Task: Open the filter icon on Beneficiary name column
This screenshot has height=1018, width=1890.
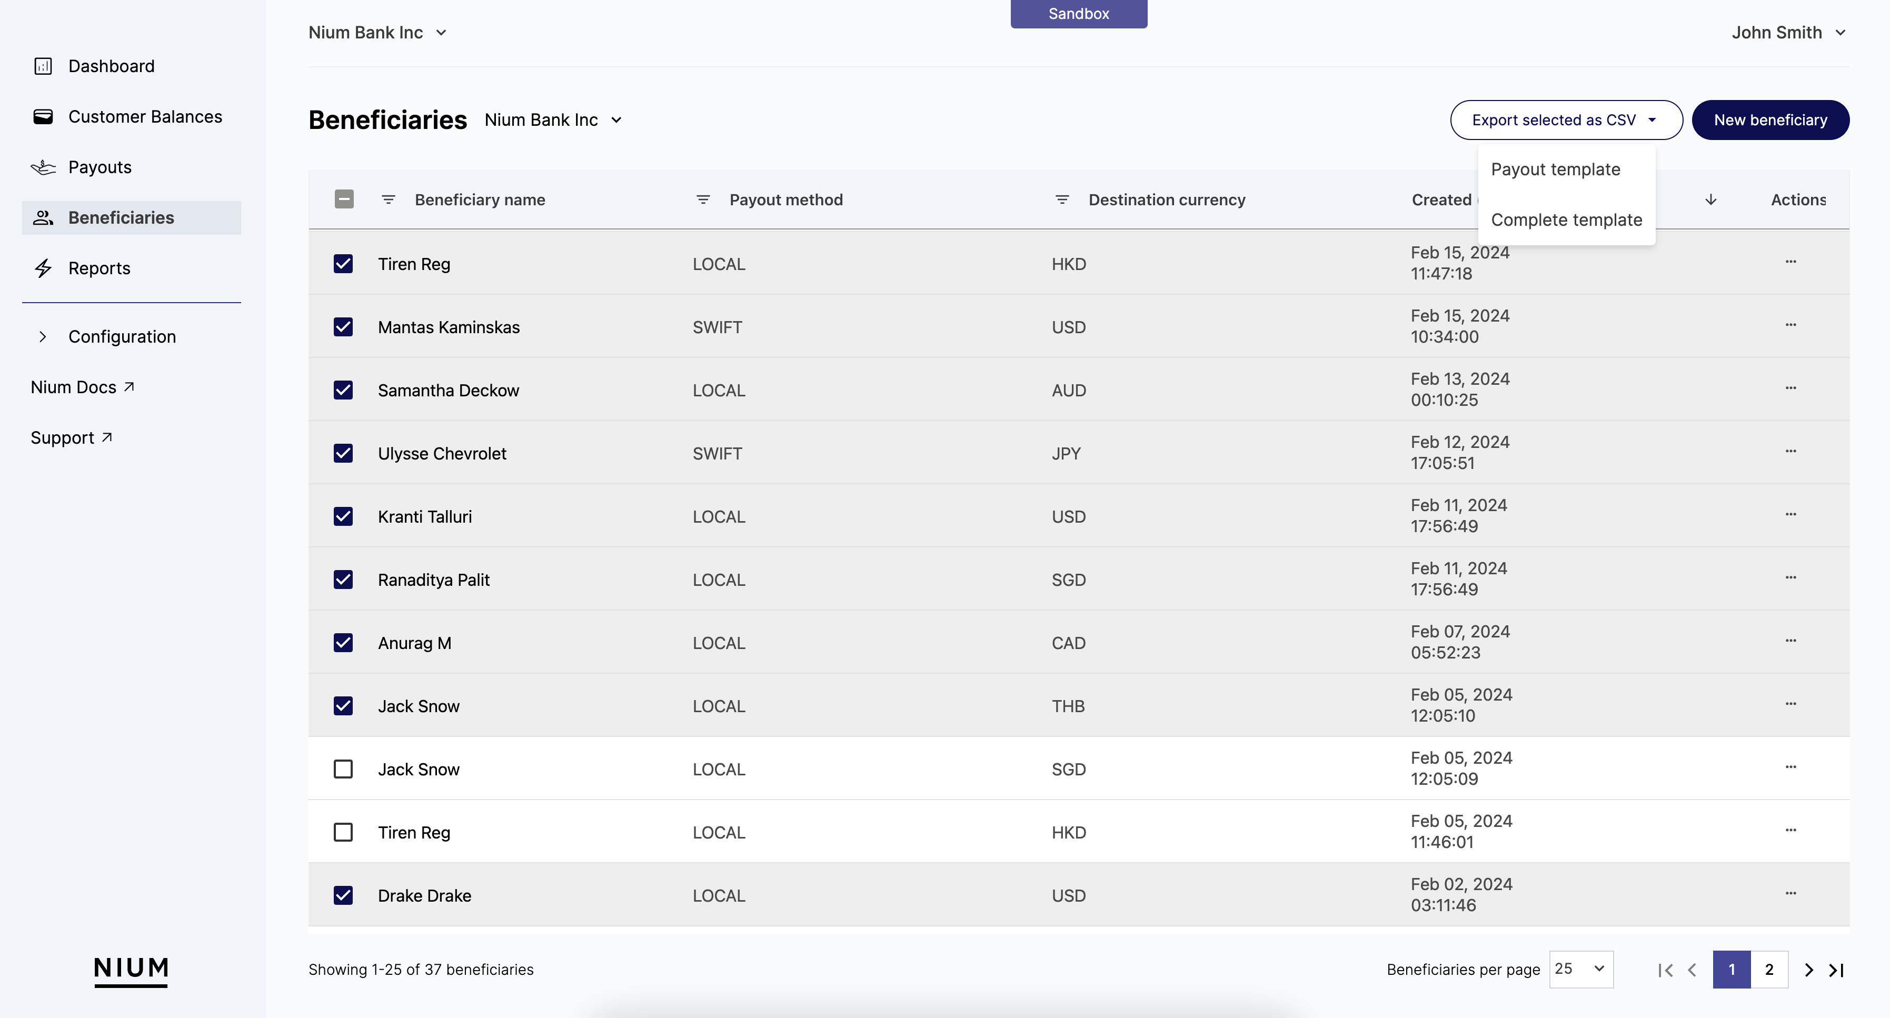Action: [x=388, y=199]
